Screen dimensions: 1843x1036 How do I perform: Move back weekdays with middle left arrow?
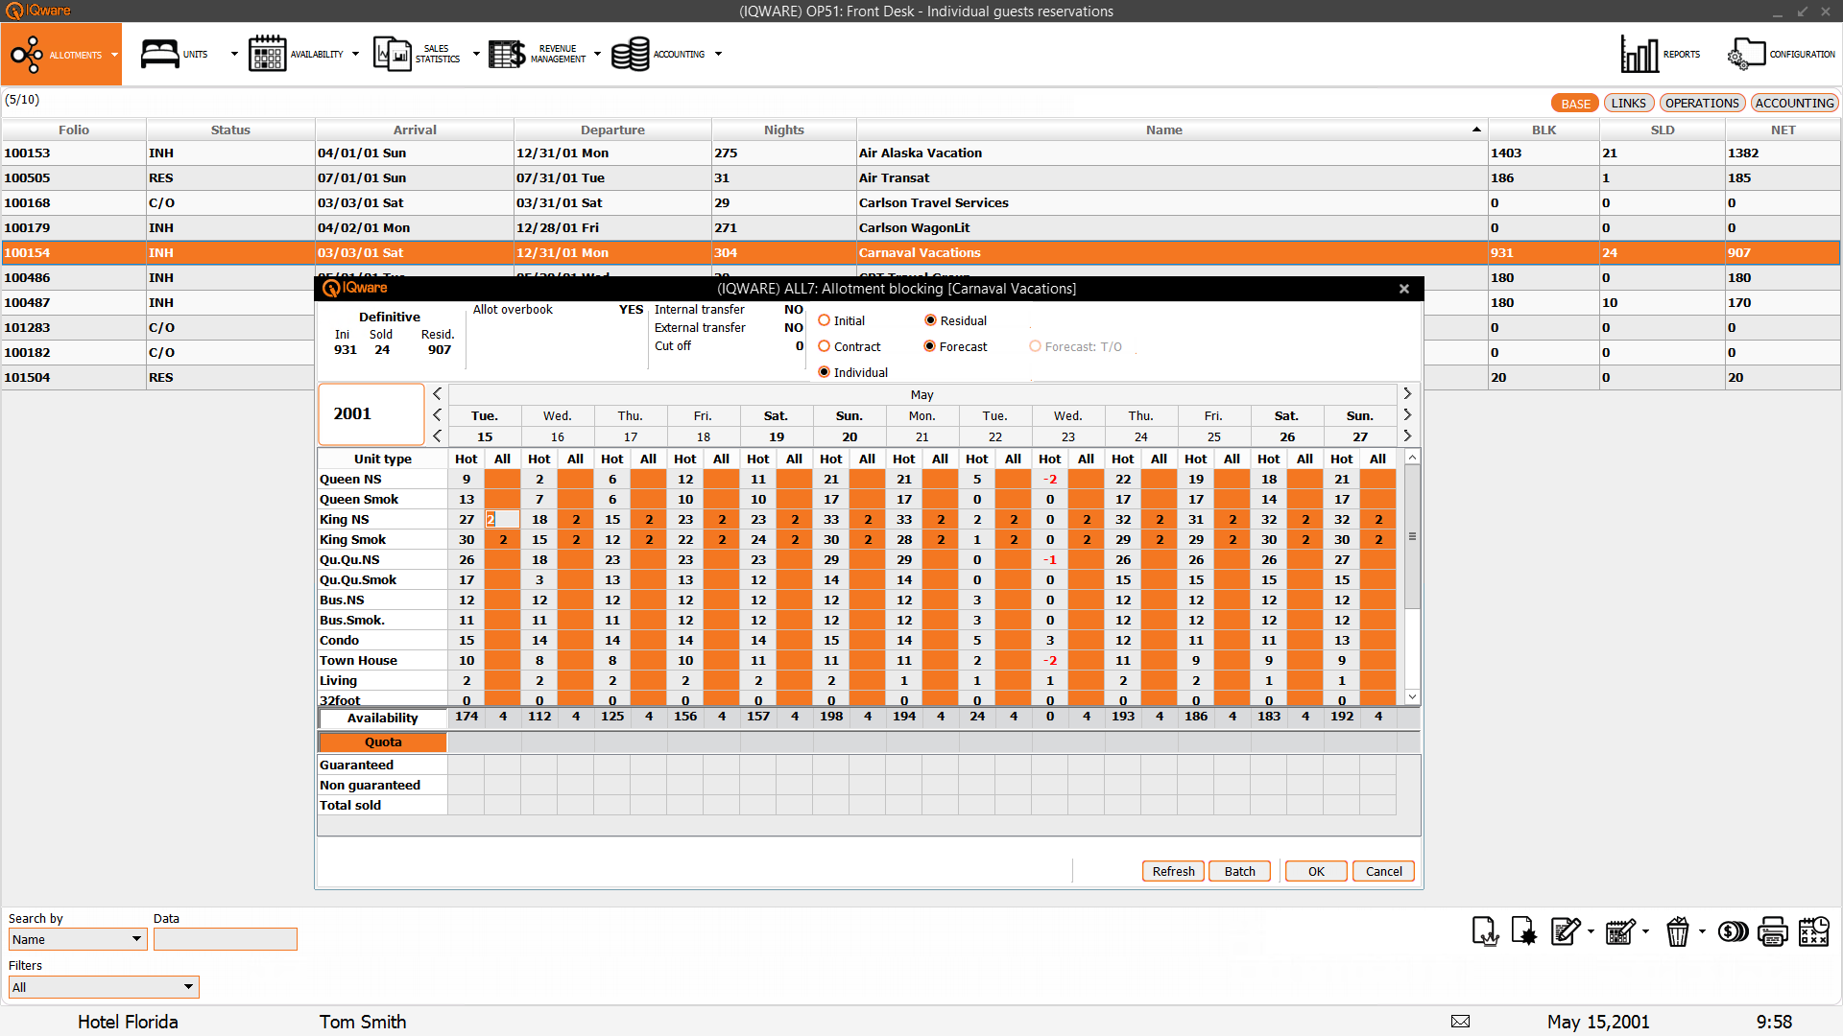[x=437, y=415]
